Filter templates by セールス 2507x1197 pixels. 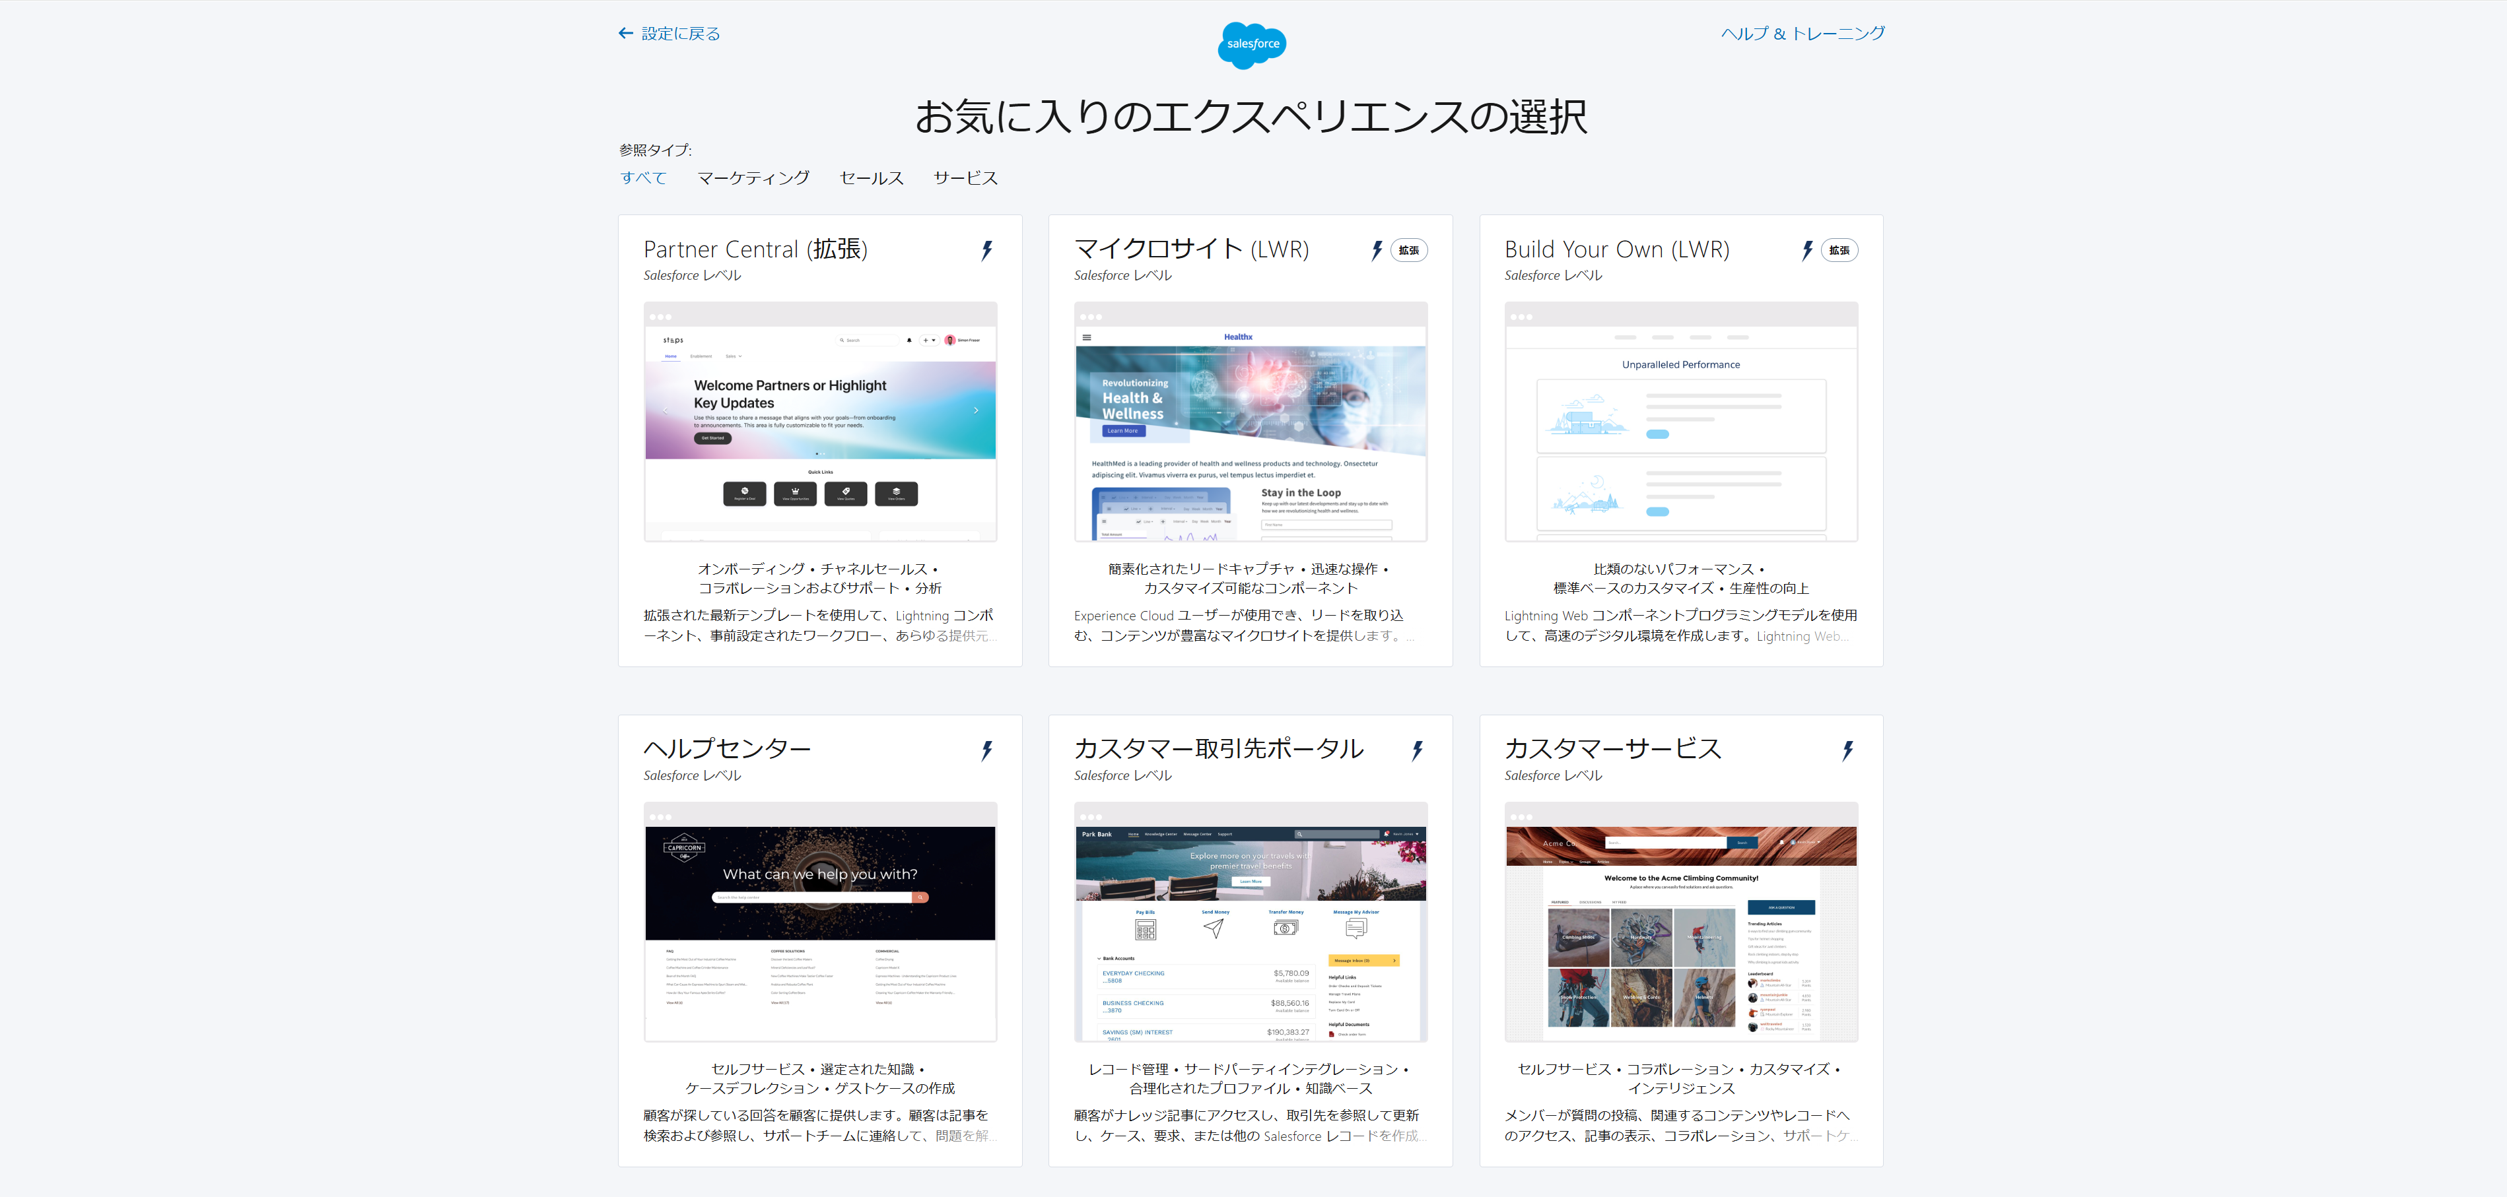click(x=872, y=178)
